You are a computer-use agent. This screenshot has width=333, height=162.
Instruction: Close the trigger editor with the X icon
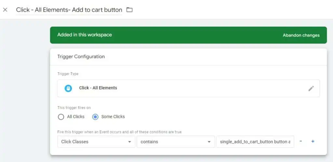tap(5, 10)
